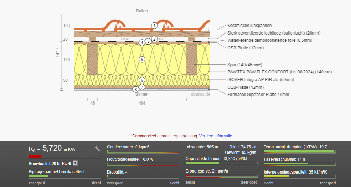This screenshot has width=351, height=187.
Task: Click the PAVATEX PAVAFLEX CONFORT label
Action: [x=279, y=72]
